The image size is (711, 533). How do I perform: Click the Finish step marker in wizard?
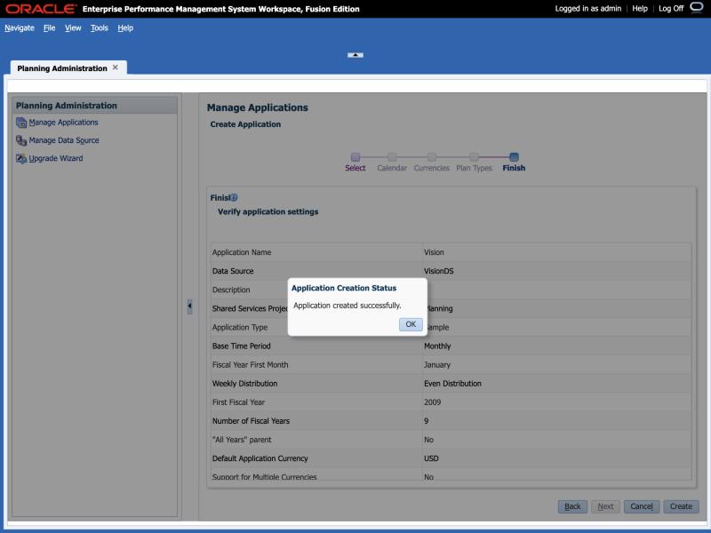click(514, 157)
